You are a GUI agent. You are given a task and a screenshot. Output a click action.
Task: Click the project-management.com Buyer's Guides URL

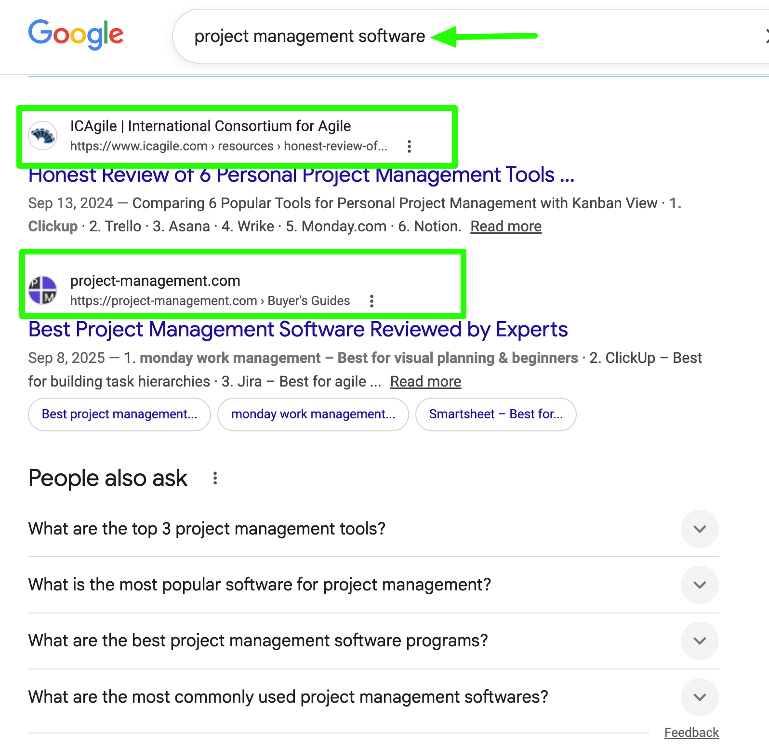coord(210,301)
